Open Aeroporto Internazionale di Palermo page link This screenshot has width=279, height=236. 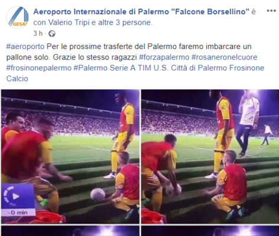(141, 12)
